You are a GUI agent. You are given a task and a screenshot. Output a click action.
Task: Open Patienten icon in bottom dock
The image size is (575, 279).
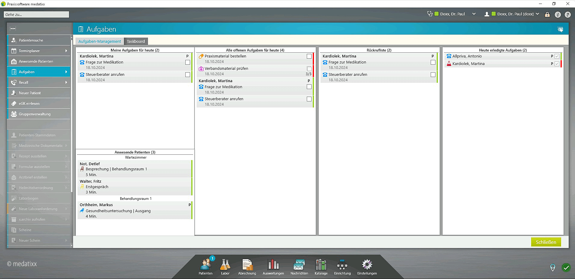pyautogui.click(x=206, y=267)
